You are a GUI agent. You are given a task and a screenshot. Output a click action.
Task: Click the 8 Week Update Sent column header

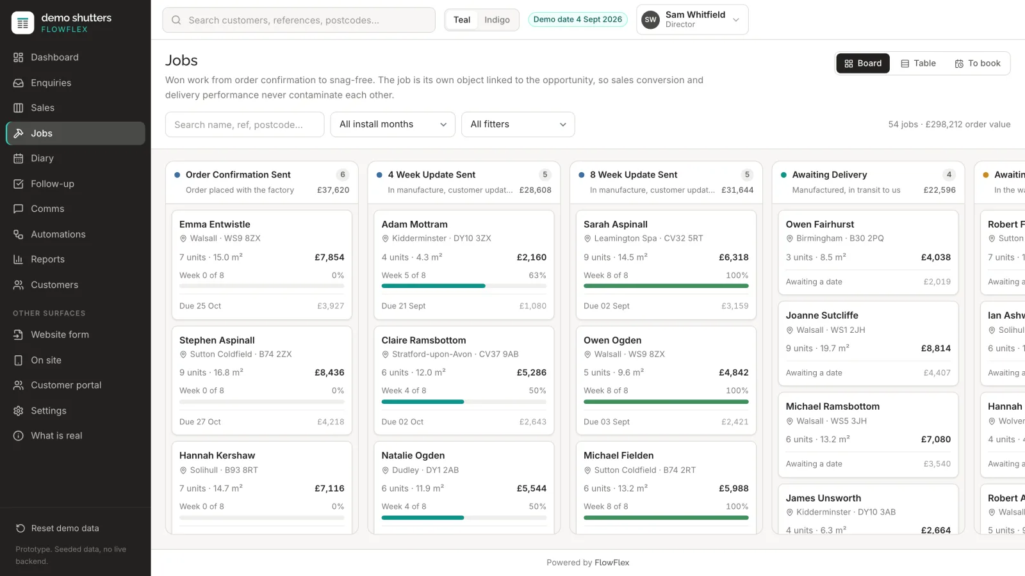pos(666,182)
